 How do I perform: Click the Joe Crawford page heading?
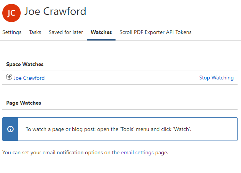click(55, 11)
